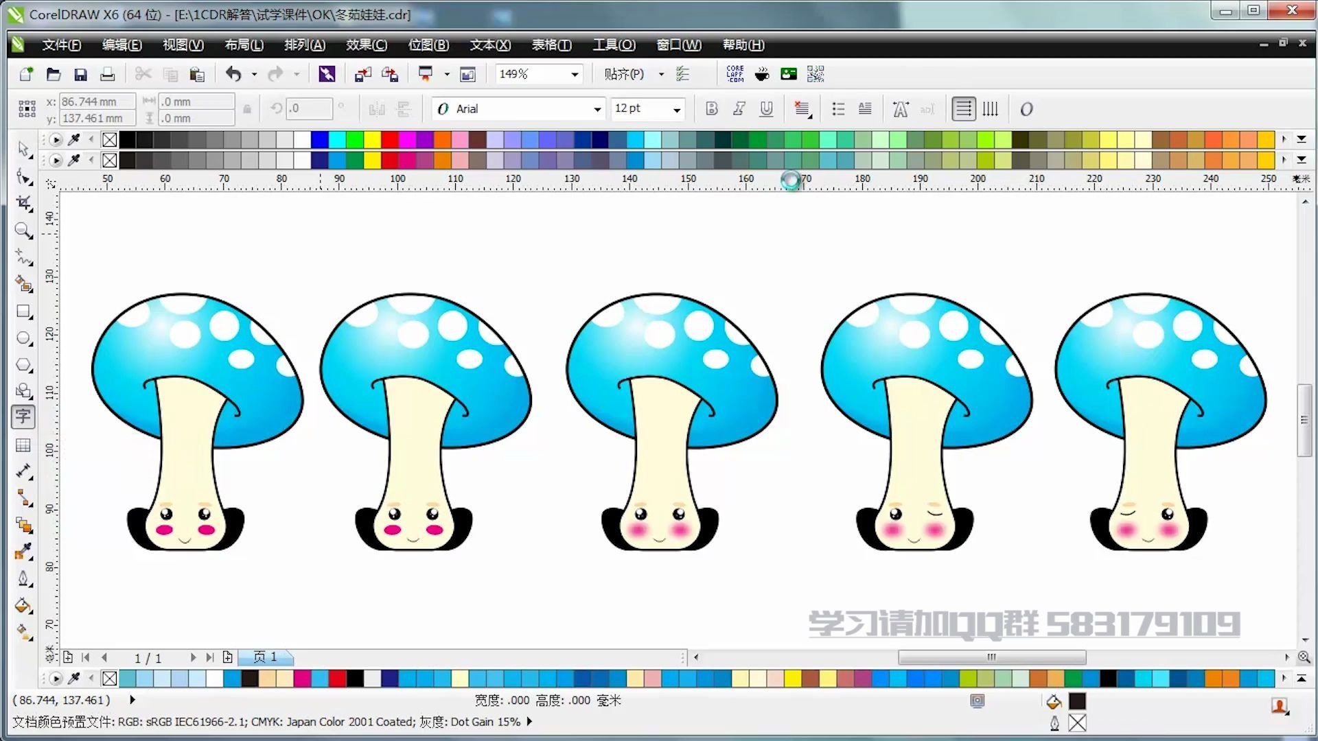1318x741 pixels.
Task: Save the document
Action: click(80, 73)
